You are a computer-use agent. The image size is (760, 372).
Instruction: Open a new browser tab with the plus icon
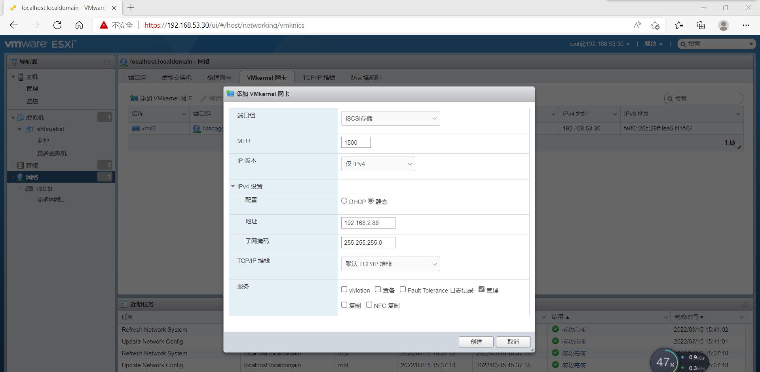click(x=131, y=8)
